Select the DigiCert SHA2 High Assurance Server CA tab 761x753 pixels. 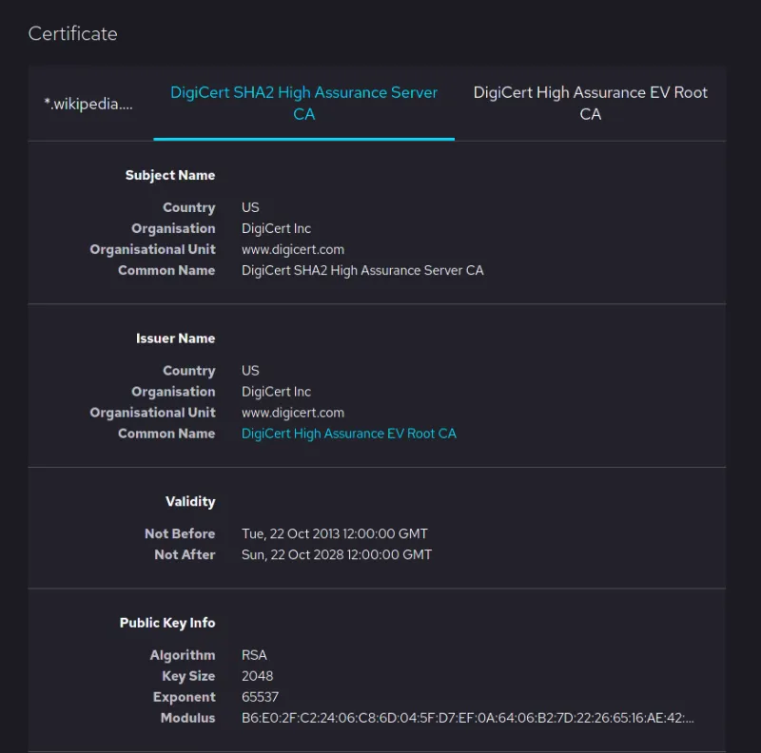[x=303, y=104]
